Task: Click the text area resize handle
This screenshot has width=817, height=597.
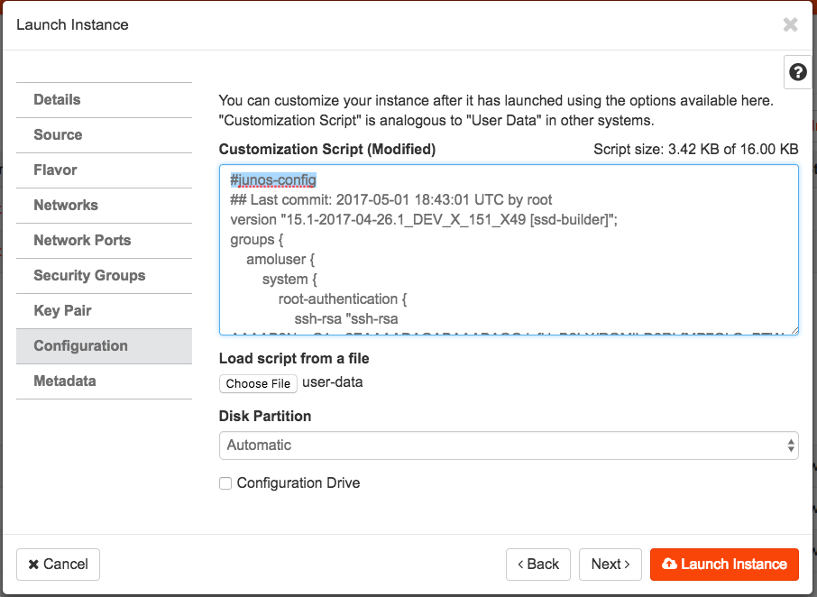Action: [793, 329]
